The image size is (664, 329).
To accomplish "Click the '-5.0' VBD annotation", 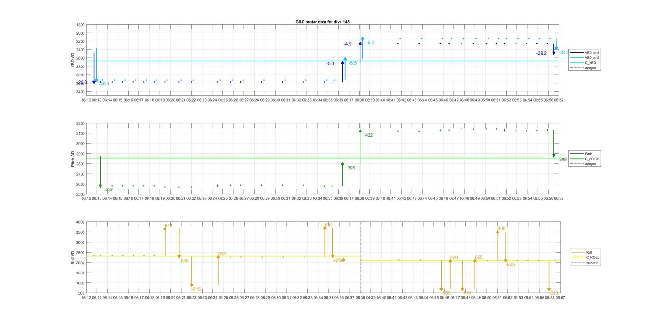I will coord(330,64).
